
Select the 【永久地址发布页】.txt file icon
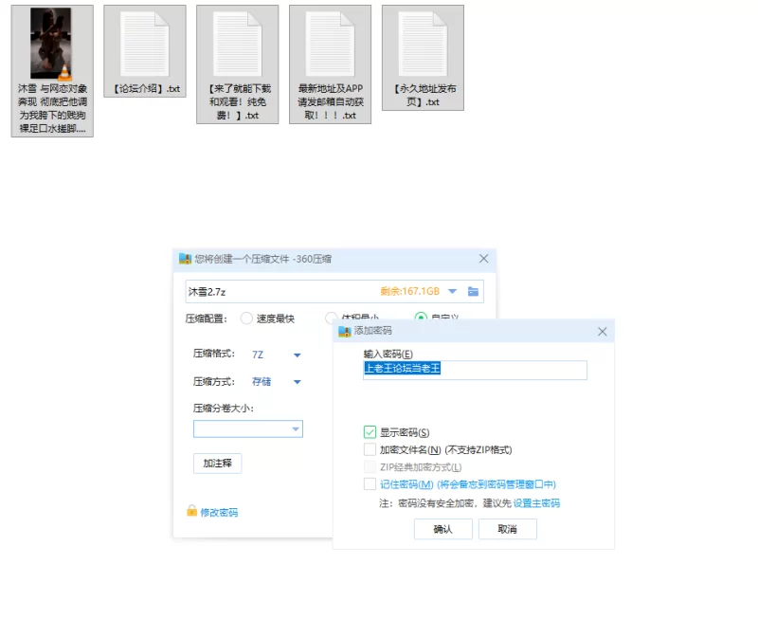coord(423,45)
